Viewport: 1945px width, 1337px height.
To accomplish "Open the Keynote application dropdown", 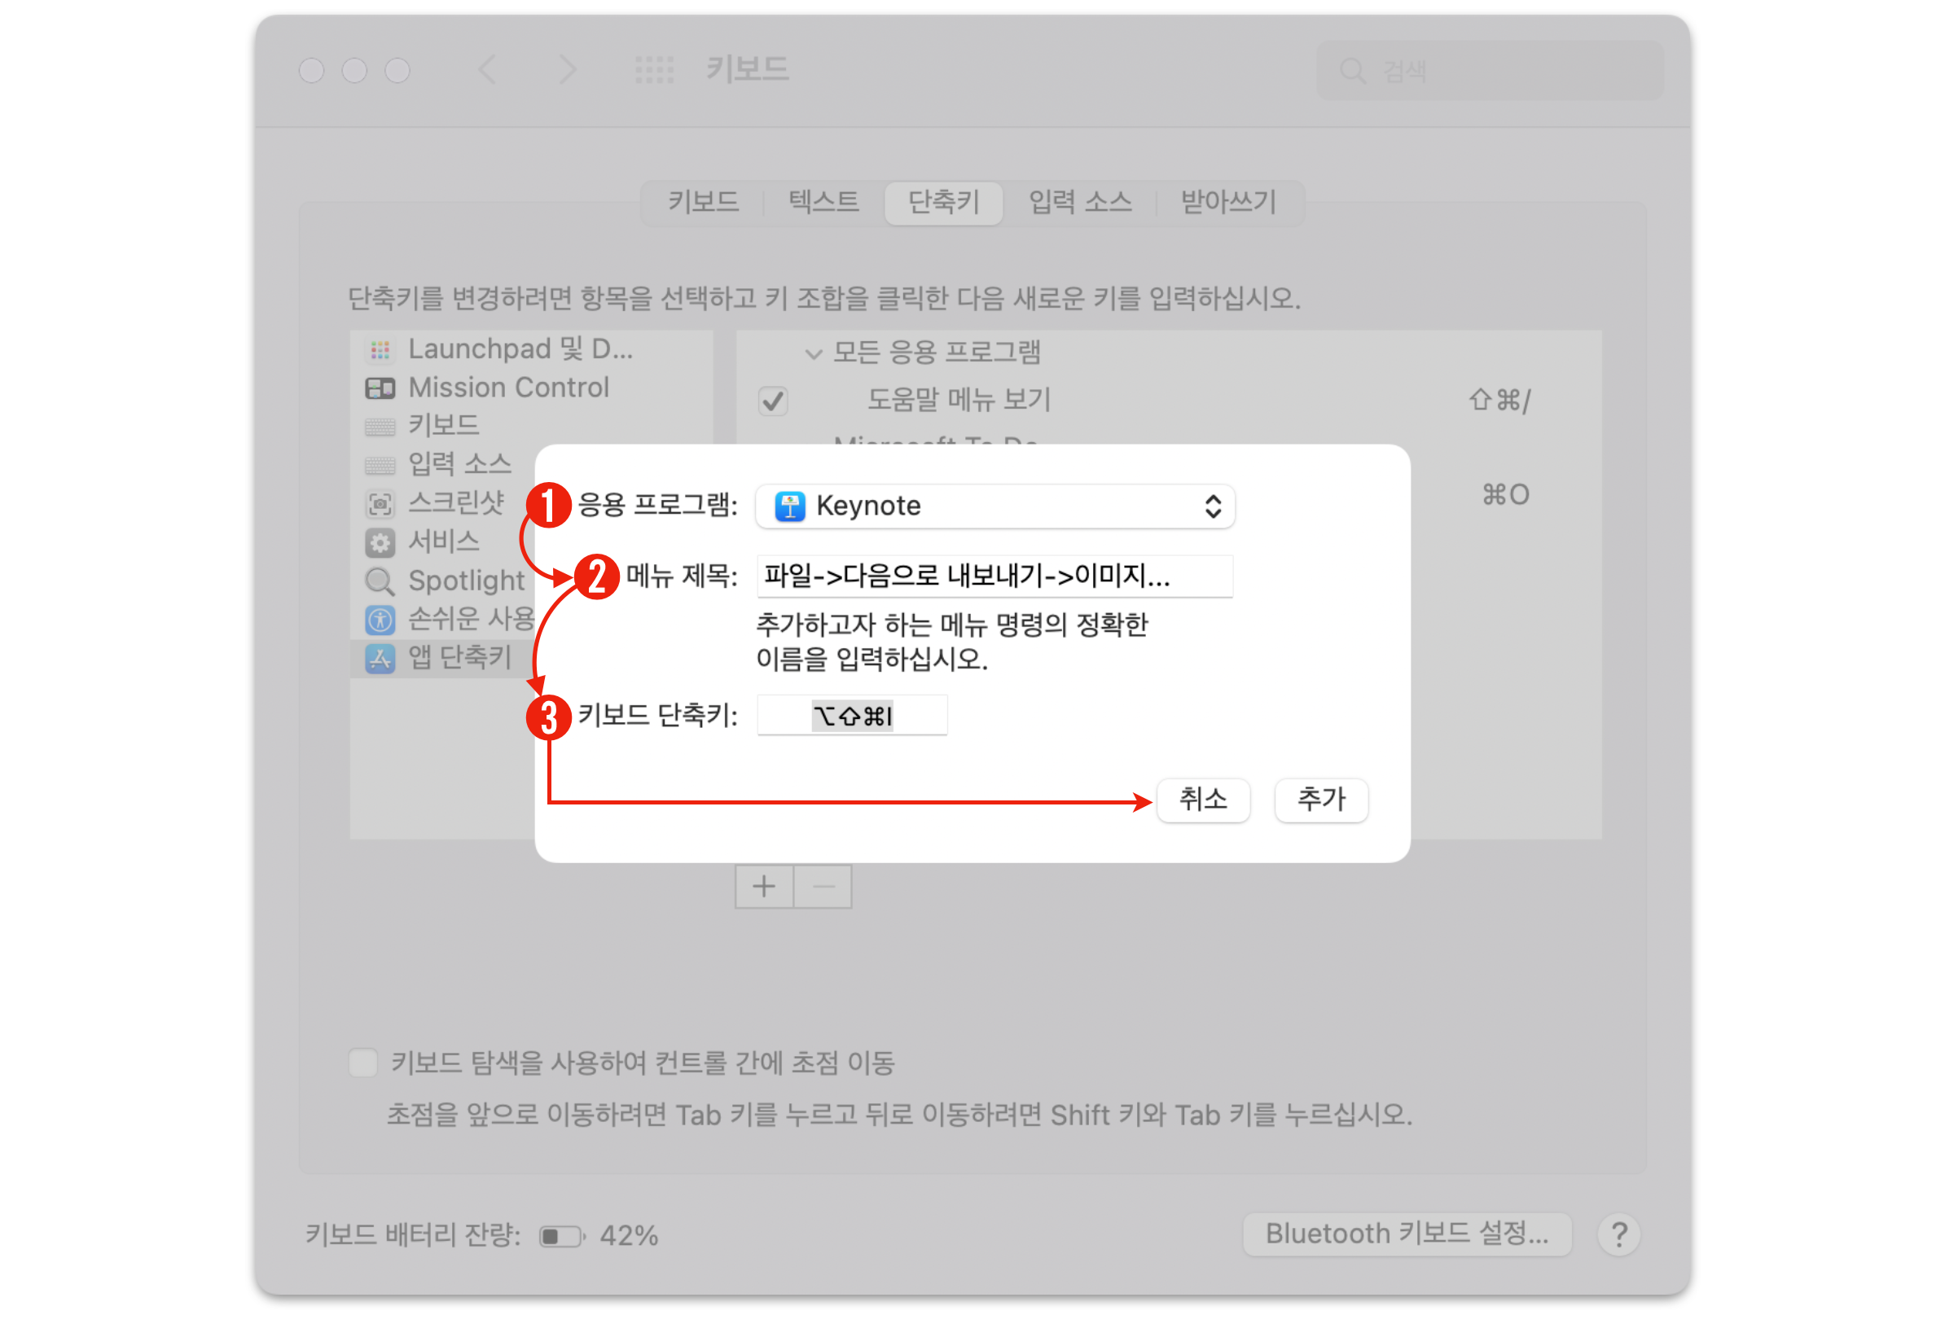I will click(994, 506).
